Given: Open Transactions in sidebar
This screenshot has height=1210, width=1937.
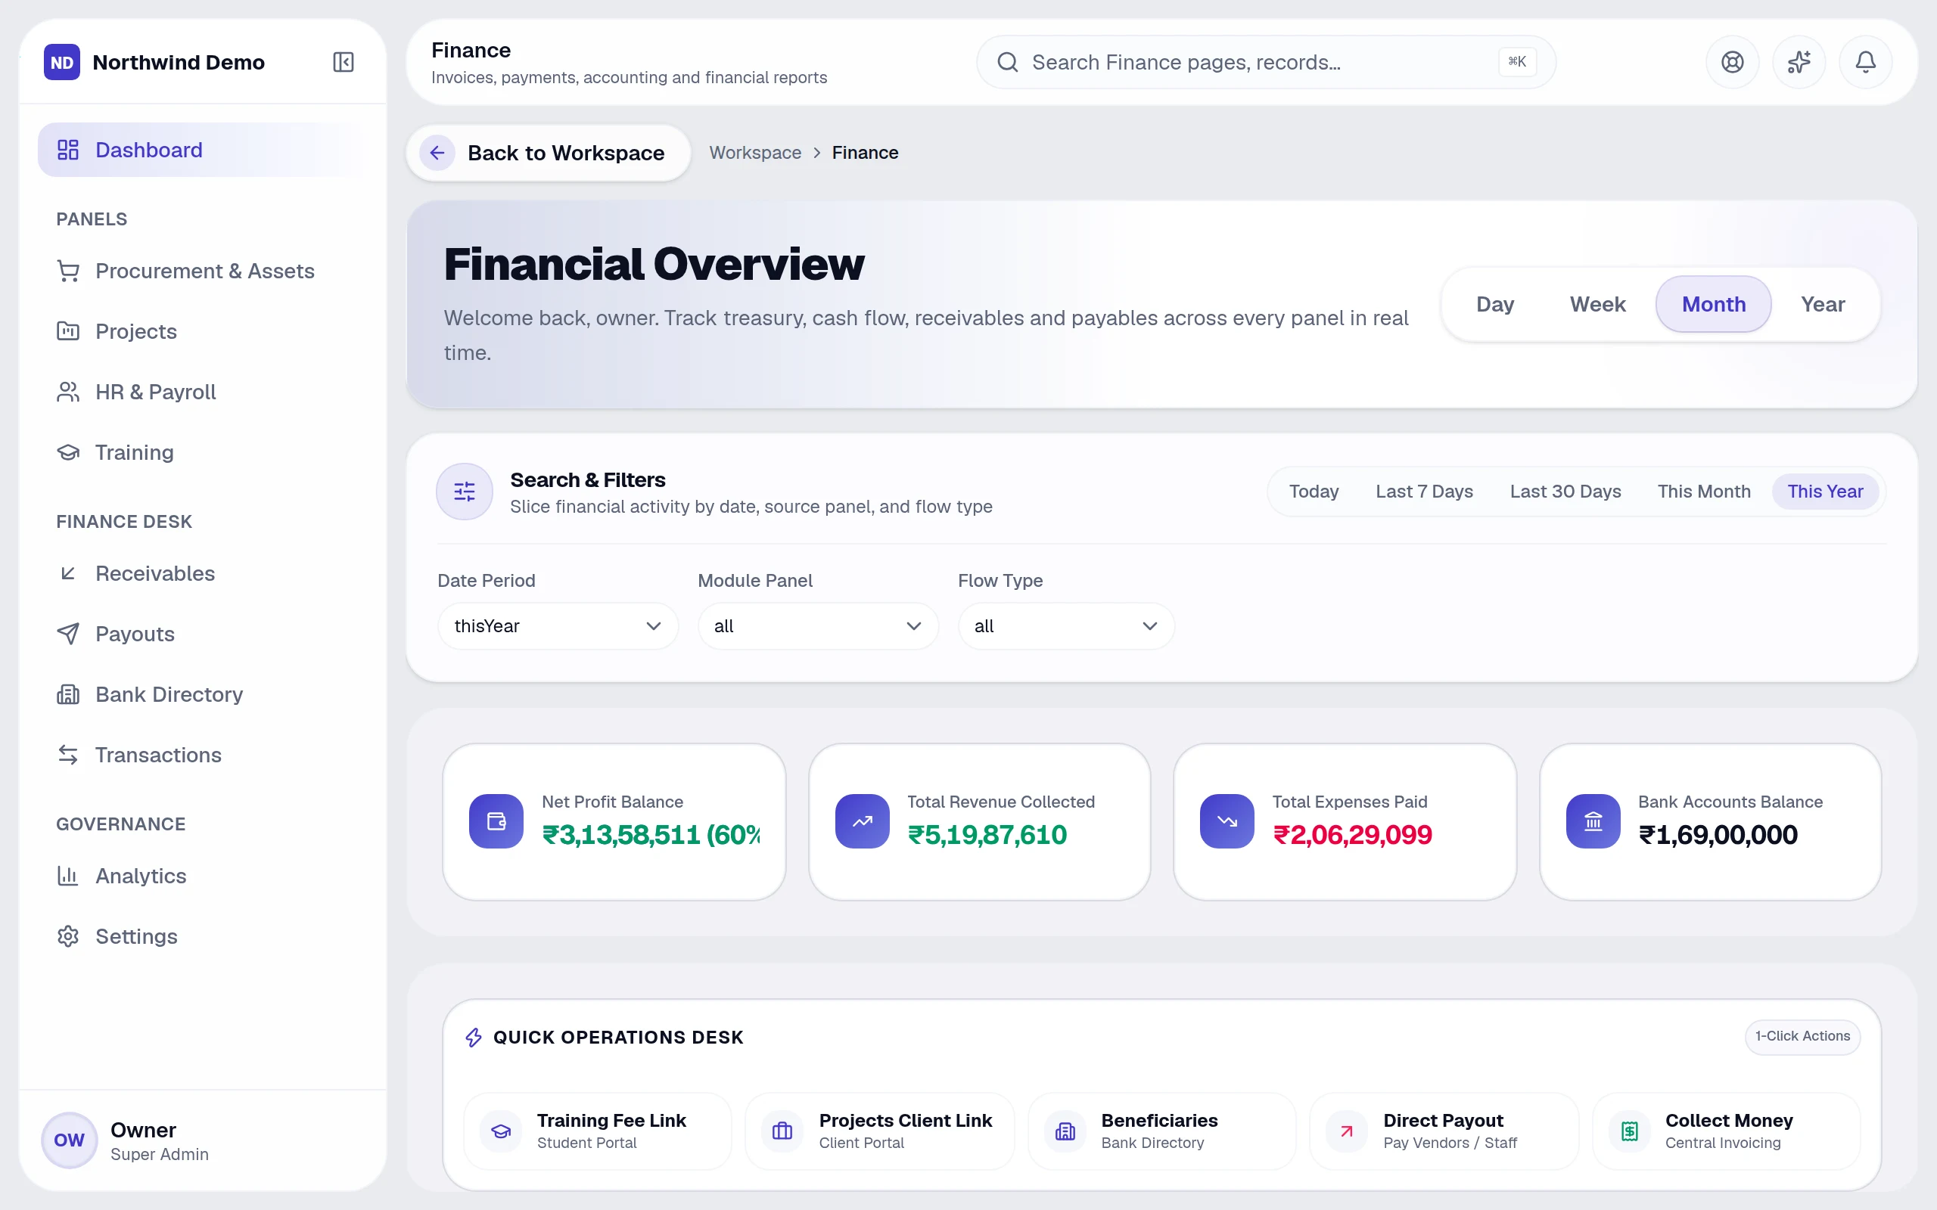Looking at the screenshot, I should (204, 755).
